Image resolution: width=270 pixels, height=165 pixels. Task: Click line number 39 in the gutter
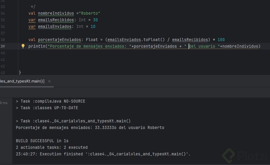[3, 46]
